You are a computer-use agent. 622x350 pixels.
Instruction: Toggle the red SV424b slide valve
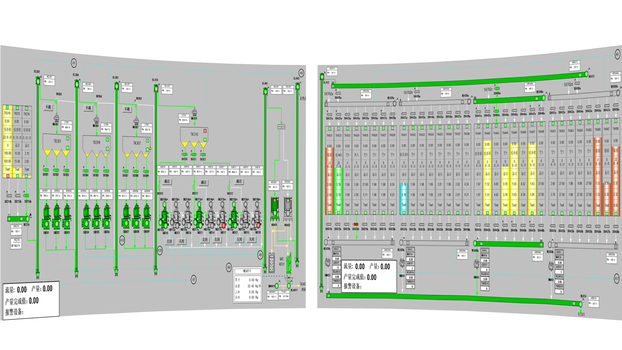point(356,224)
